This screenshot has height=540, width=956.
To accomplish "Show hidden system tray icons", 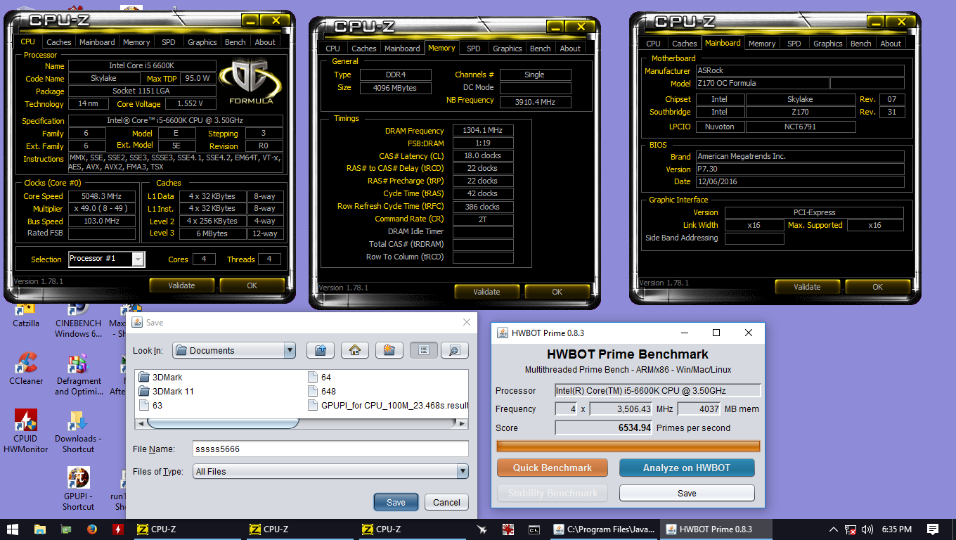I will coord(834,529).
